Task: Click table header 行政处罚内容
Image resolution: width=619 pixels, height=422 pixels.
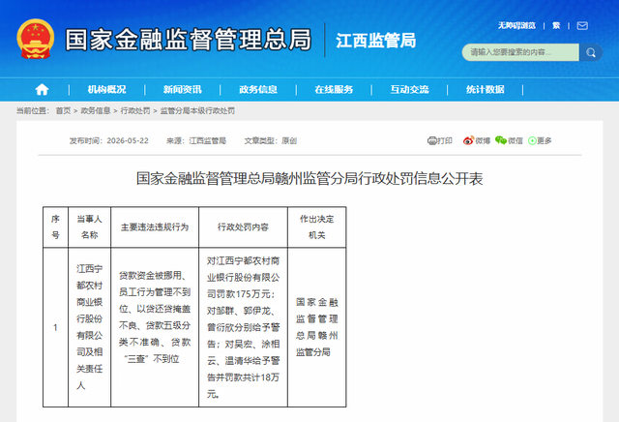Action: pyautogui.click(x=243, y=227)
